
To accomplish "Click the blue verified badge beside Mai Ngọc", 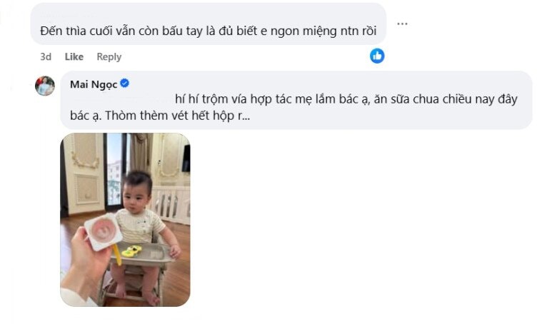I will pyautogui.click(x=124, y=83).
